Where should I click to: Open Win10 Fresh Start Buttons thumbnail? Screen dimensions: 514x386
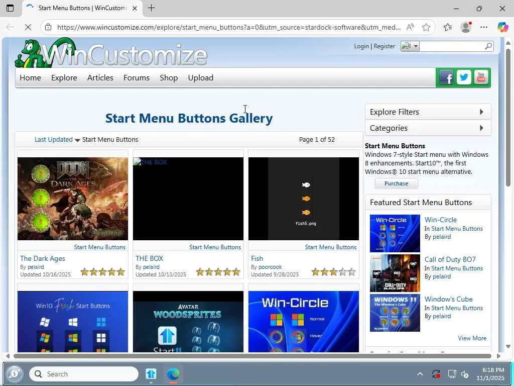[x=73, y=322]
